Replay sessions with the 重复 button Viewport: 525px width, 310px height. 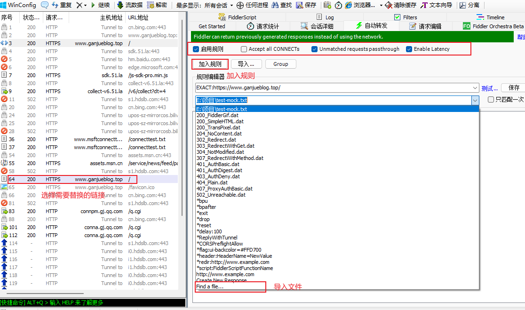click(x=62, y=5)
